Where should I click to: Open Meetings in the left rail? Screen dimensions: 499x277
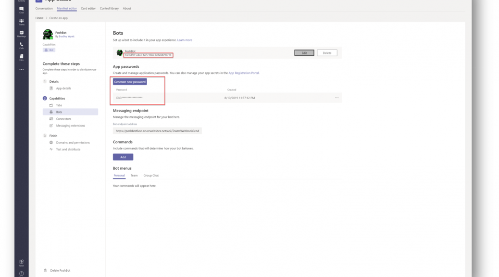21,34
